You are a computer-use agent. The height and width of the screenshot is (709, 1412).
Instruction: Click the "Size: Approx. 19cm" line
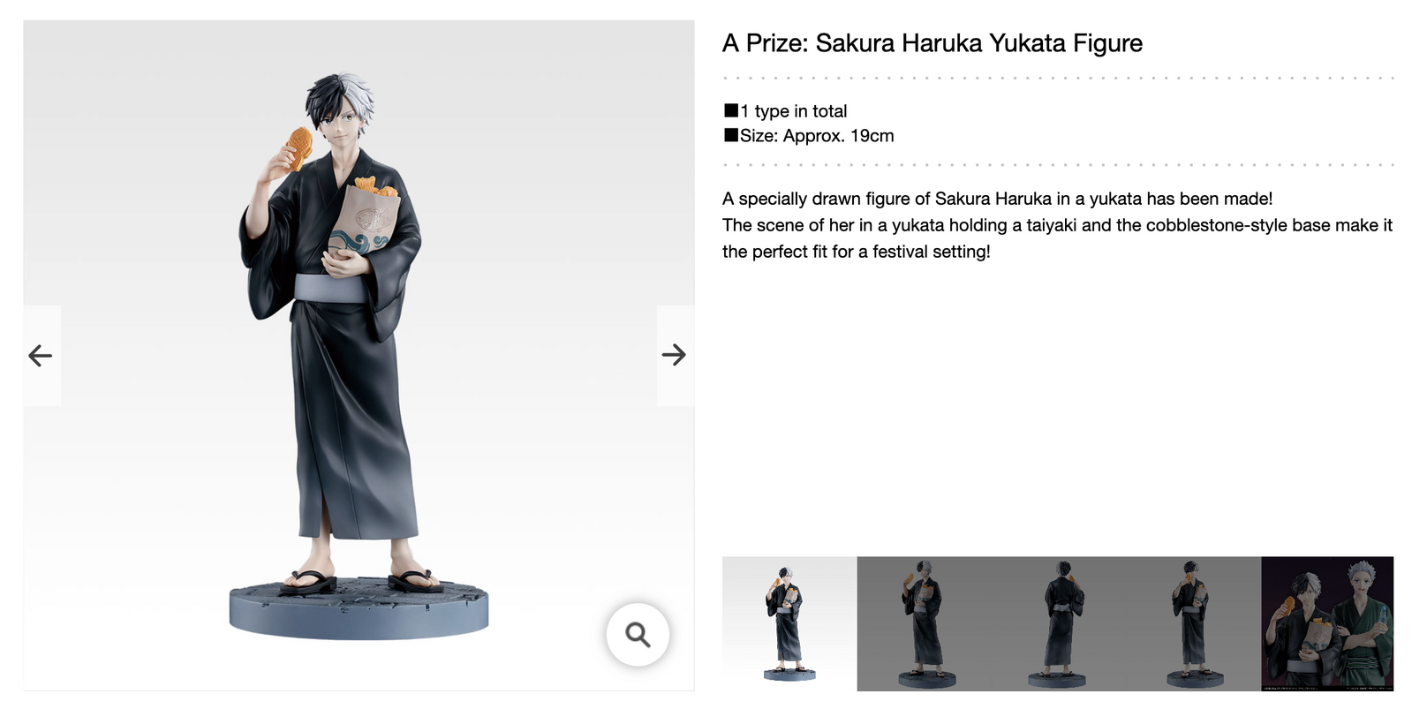(x=817, y=136)
